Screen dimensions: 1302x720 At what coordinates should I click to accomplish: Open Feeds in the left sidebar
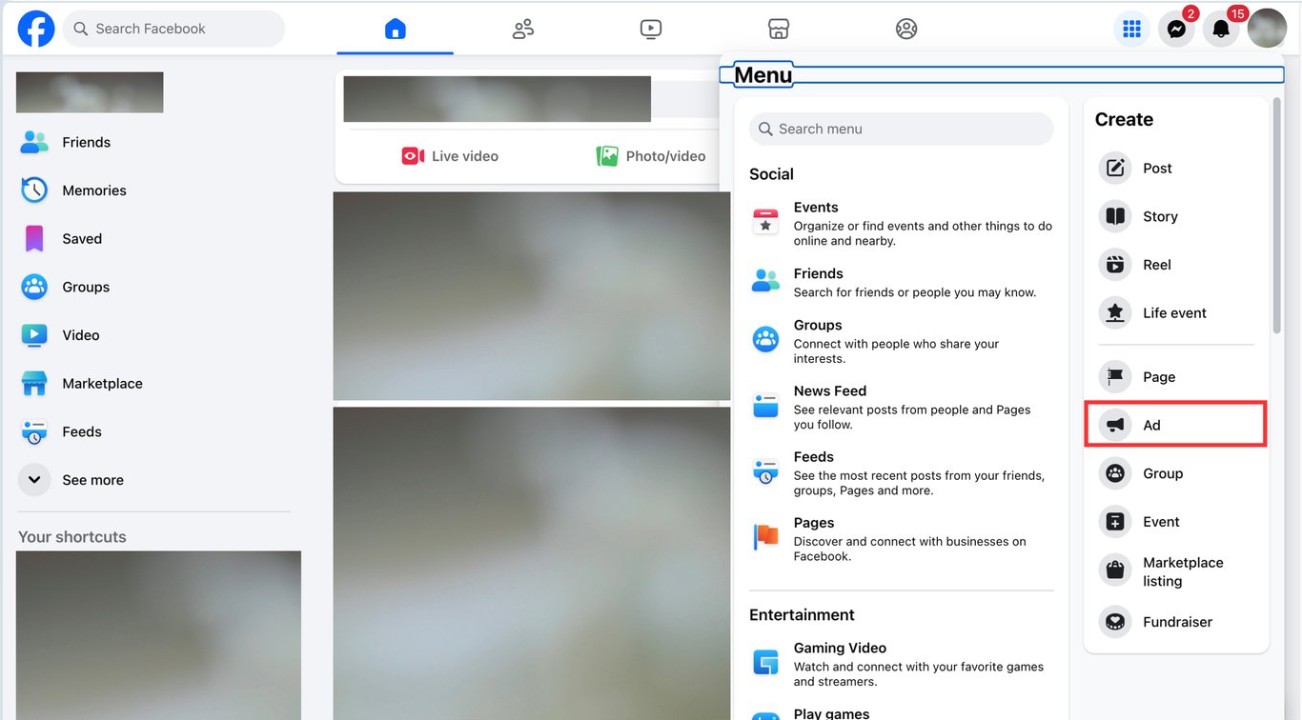coord(153,431)
